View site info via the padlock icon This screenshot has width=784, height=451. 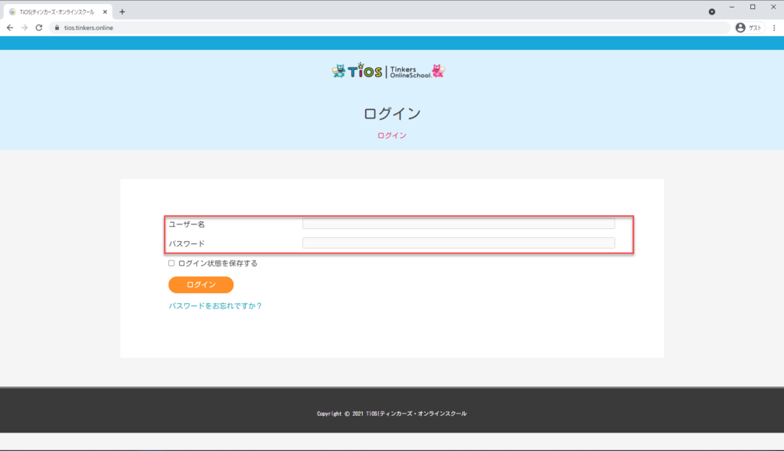pyautogui.click(x=56, y=28)
